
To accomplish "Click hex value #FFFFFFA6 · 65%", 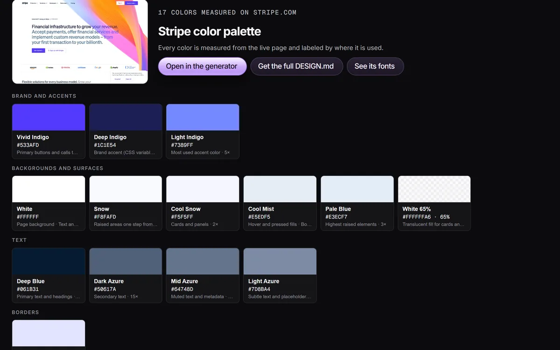I will click(x=426, y=217).
